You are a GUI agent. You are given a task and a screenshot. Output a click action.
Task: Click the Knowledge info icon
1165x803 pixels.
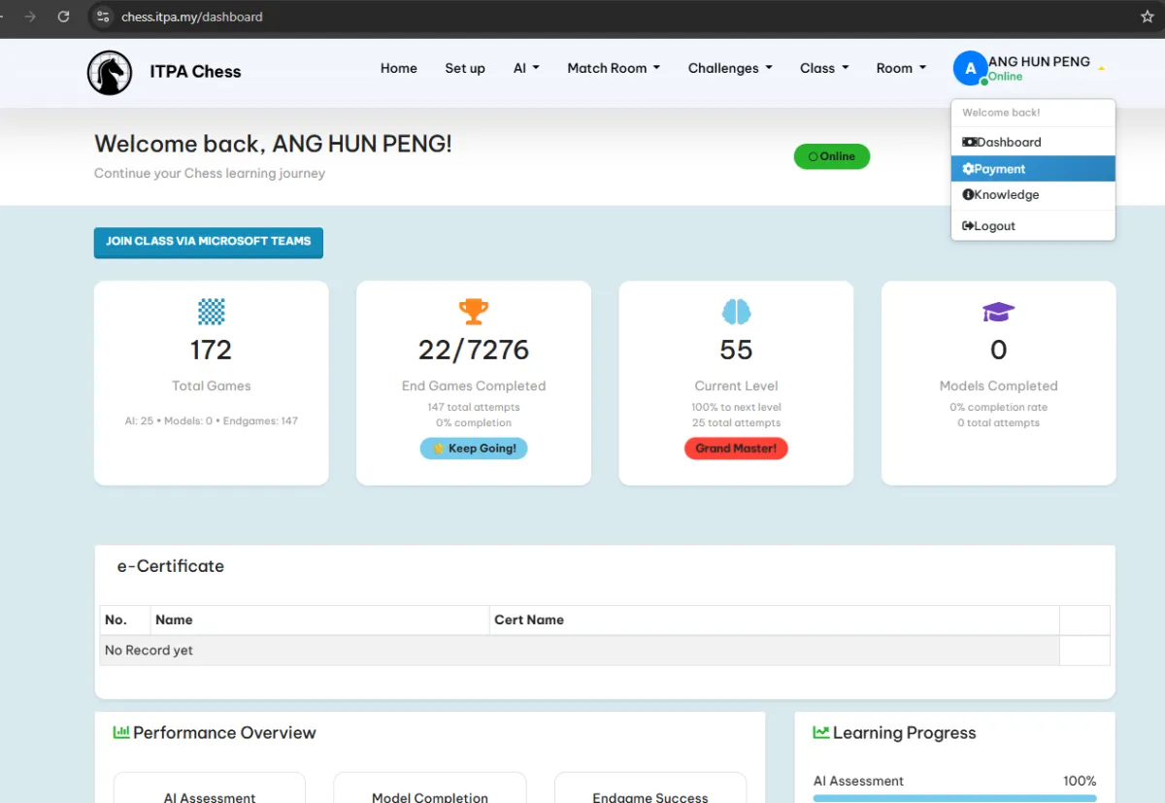tap(968, 194)
